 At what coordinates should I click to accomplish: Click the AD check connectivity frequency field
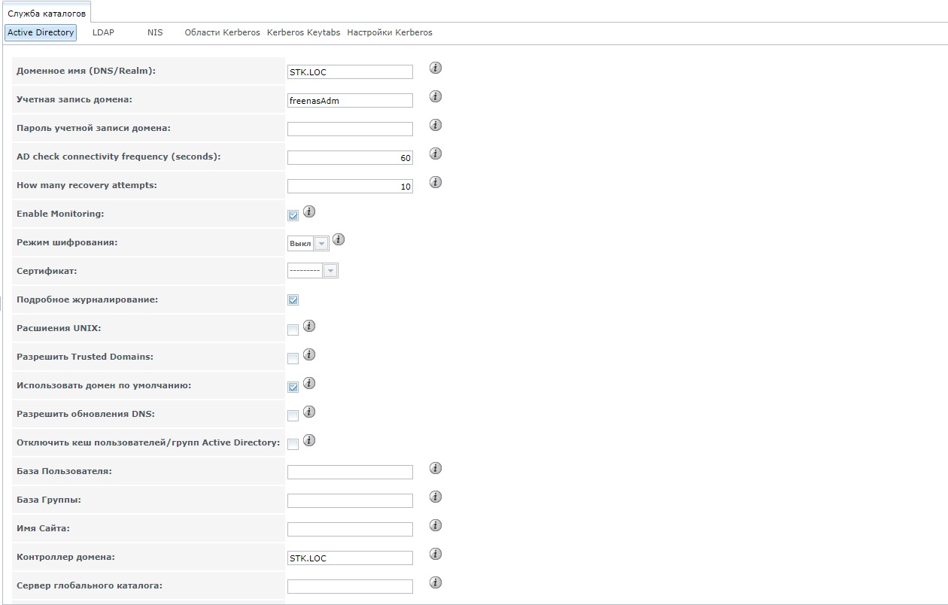351,157
